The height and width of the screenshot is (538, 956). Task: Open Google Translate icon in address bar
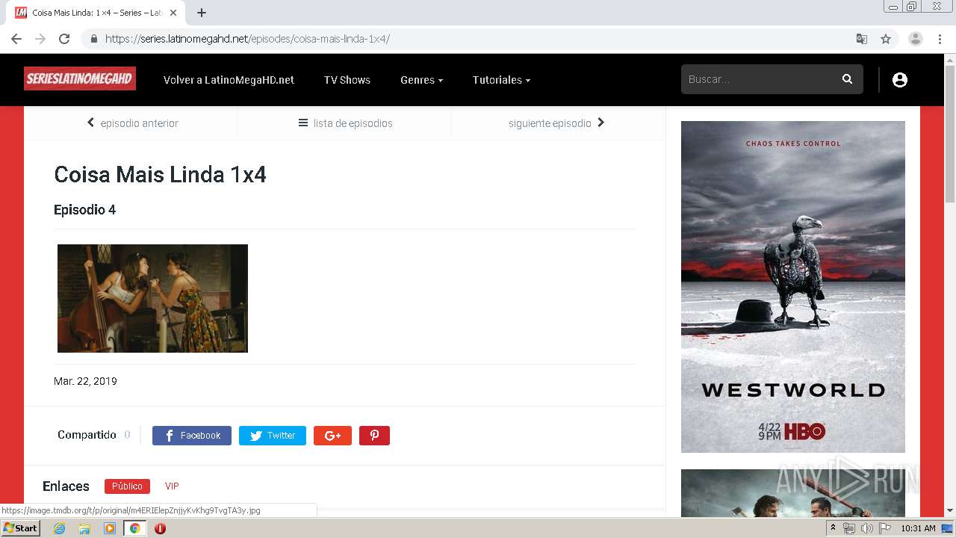(862, 39)
